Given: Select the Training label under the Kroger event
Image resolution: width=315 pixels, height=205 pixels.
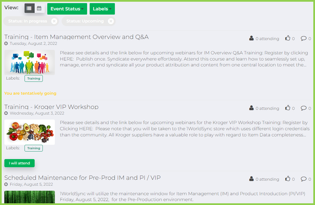Looking at the screenshot, I should pos(34,148).
